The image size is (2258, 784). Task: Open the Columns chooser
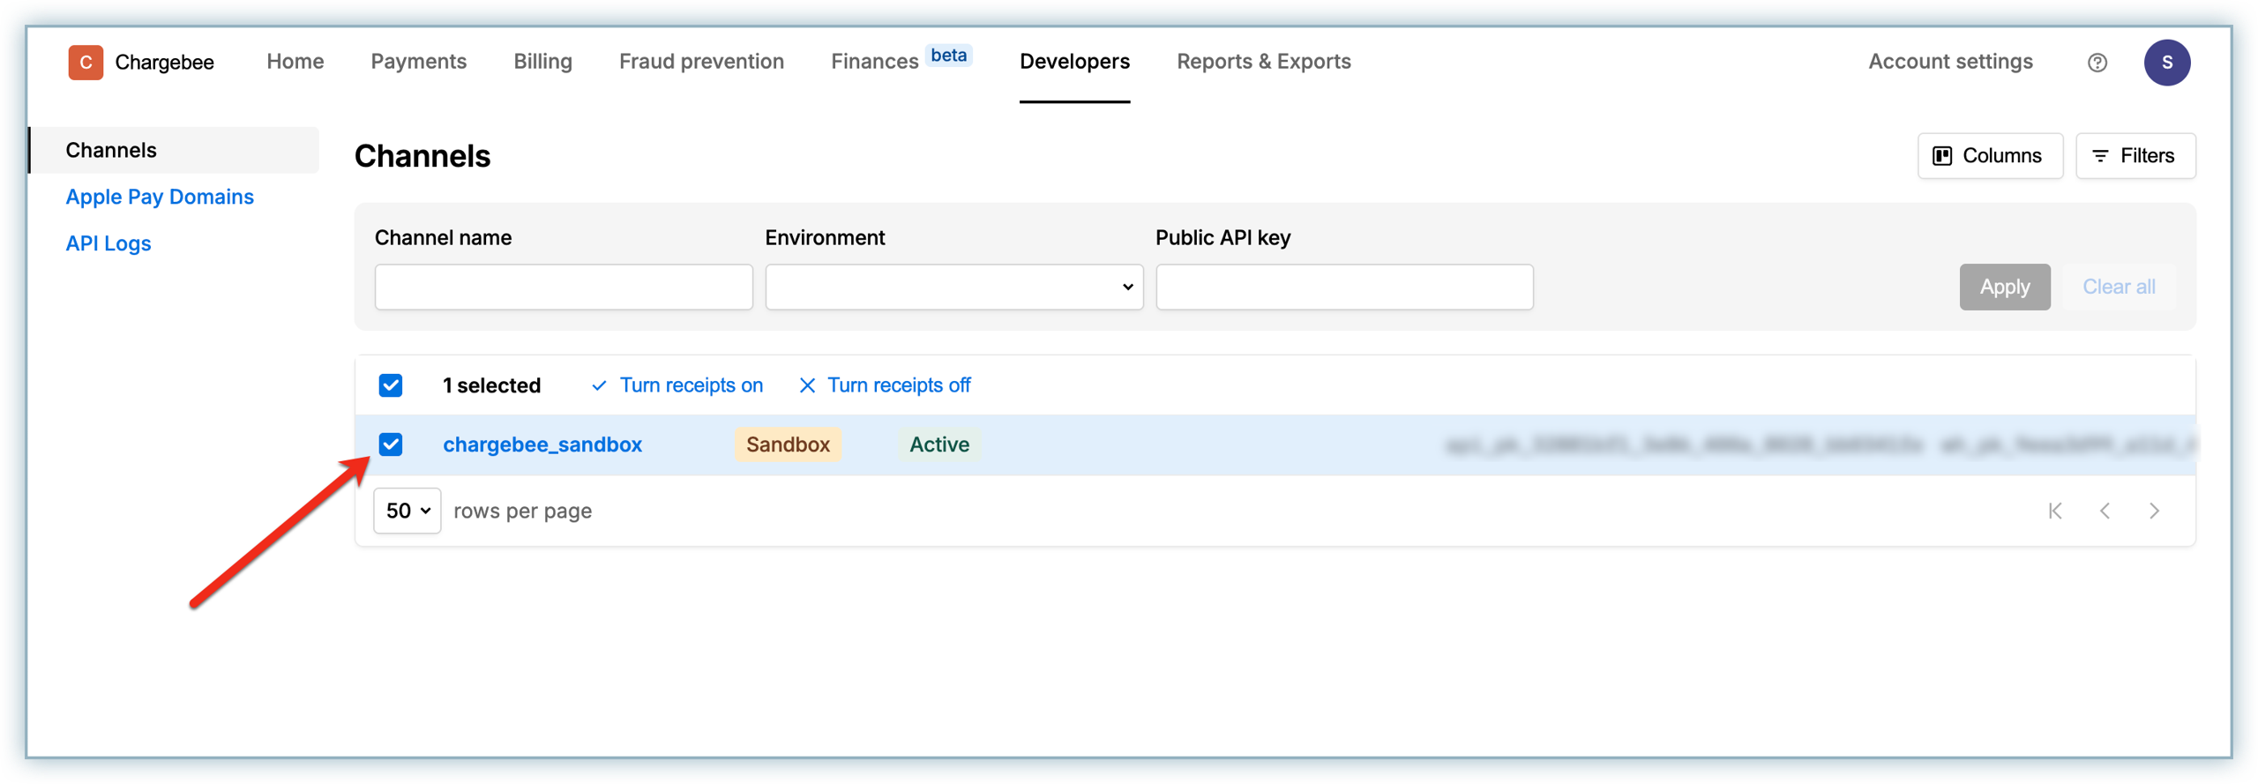1989,156
